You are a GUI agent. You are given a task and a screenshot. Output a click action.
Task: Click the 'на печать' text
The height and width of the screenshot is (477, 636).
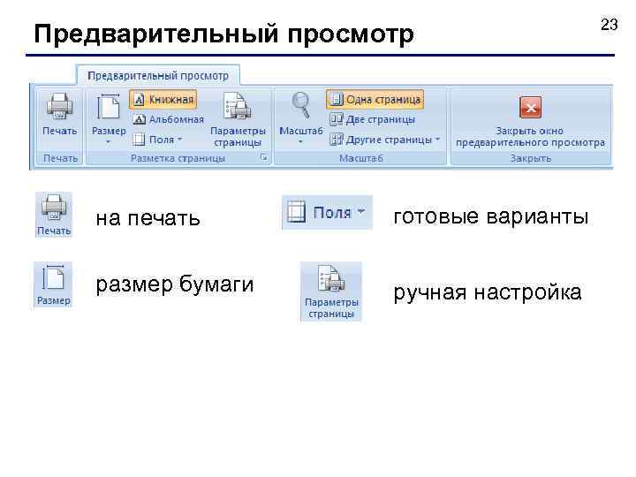point(148,218)
